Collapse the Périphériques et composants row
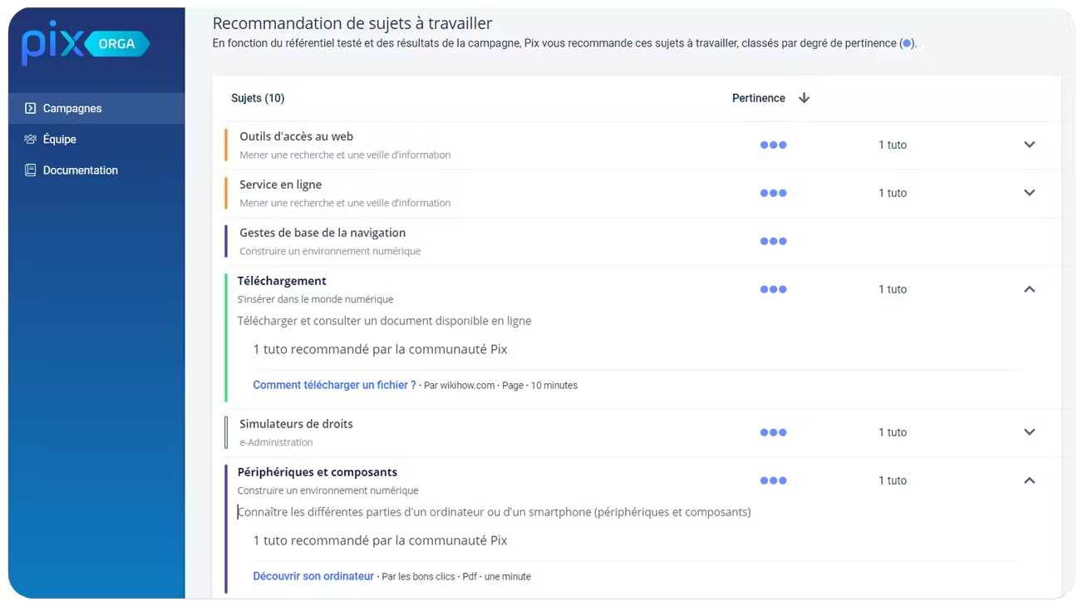Screen dimensions: 1083x606 1029,480
